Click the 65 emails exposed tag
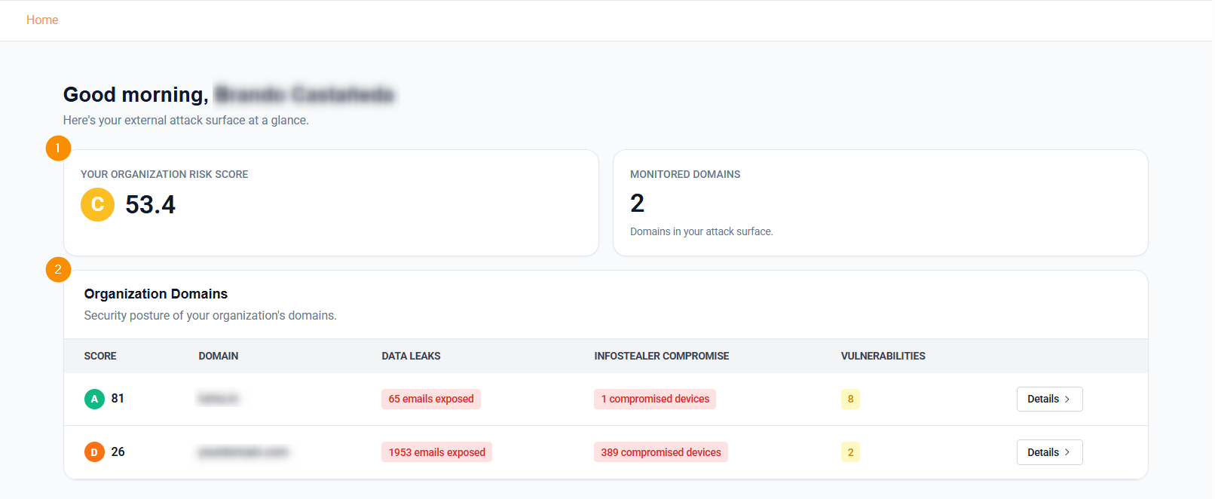This screenshot has height=499, width=1215. 430,399
